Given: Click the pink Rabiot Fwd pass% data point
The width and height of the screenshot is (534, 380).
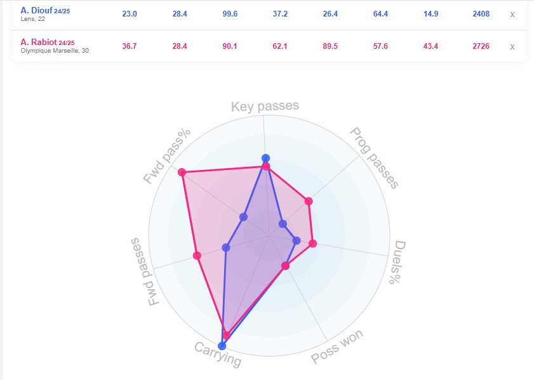Looking at the screenshot, I should click(x=182, y=172).
